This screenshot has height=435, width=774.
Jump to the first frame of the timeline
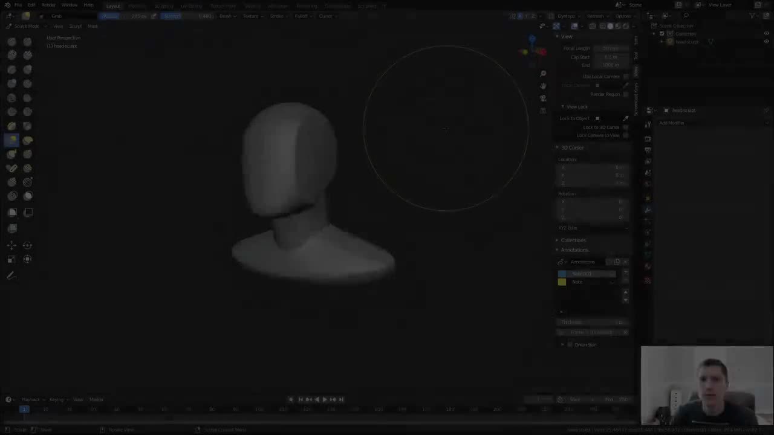(301, 399)
